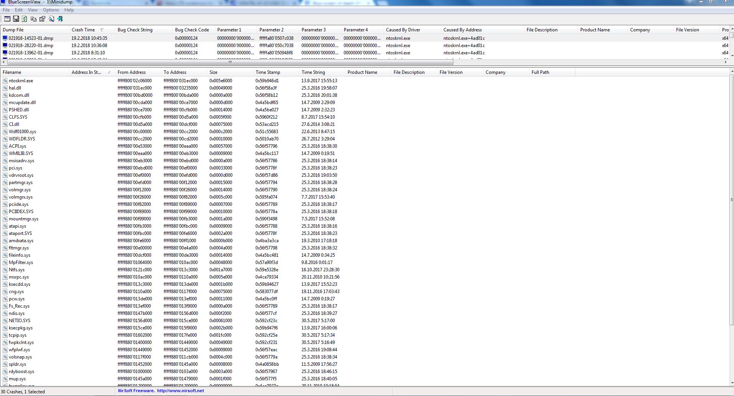Viewport: 734px width, 396px height.
Task: Open the View menu
Action: coord(33,10)
